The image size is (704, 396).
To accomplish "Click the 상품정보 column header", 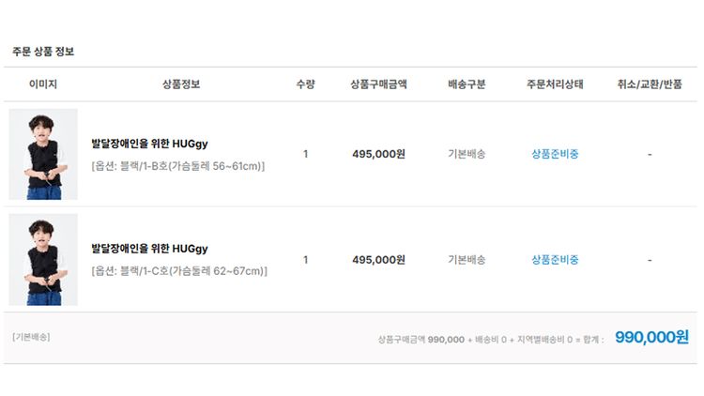I will click(181, 84).
